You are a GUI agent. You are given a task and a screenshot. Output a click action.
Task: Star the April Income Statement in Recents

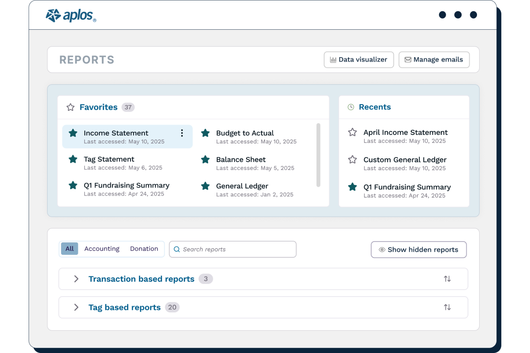[x=352, y=132]
